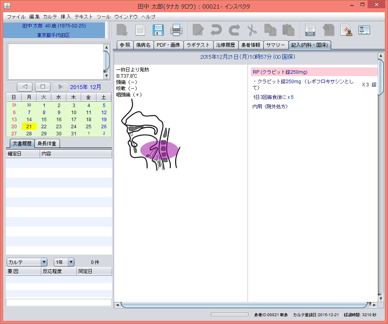388x324 pixels.
Task: Click the horizontal scrollbar under the chart
Action: 244,305
